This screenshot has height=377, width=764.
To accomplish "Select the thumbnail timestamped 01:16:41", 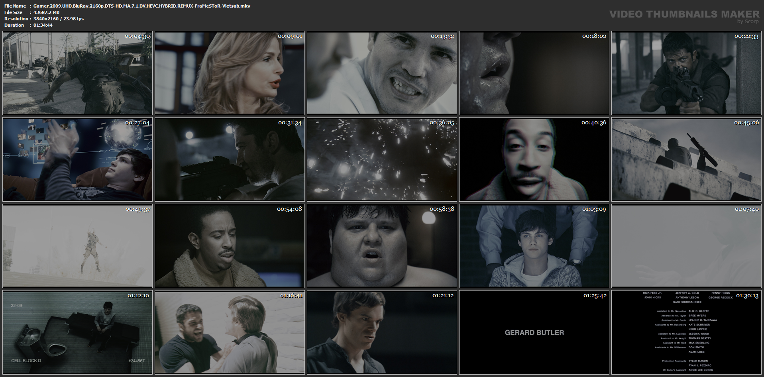I will pos(230,332).
